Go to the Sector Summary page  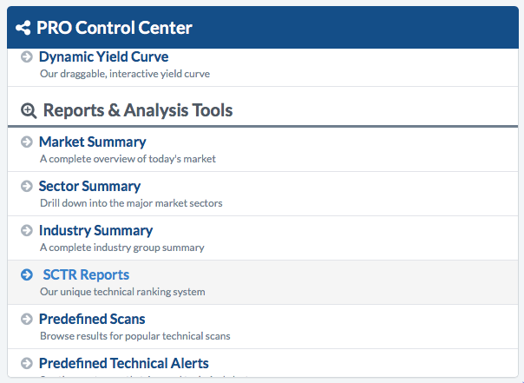[x=89, y=186]
